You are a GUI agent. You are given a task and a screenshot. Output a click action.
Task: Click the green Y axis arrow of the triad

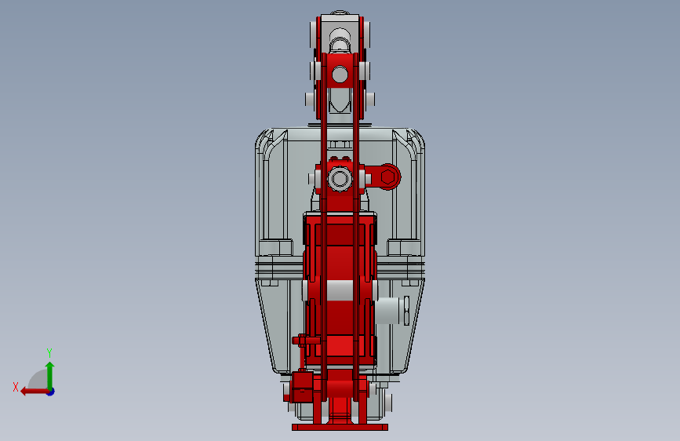click(x=50, y=375)
